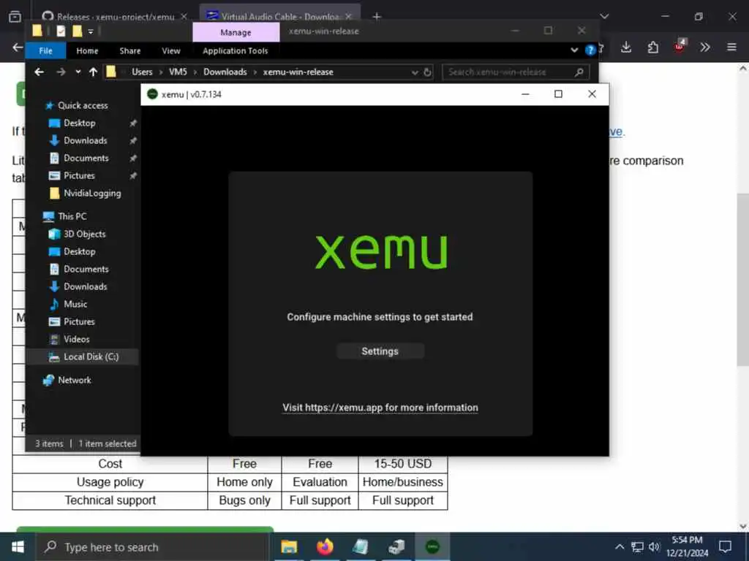Click VM5 in the address path

178,72
